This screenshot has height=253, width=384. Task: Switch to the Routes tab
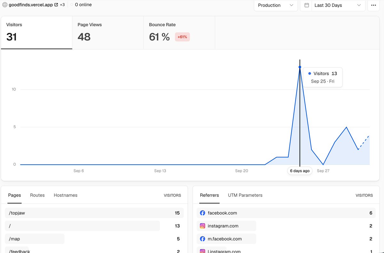(37, 195)
